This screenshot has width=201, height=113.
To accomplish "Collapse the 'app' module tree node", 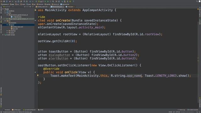I will point(3,9).
